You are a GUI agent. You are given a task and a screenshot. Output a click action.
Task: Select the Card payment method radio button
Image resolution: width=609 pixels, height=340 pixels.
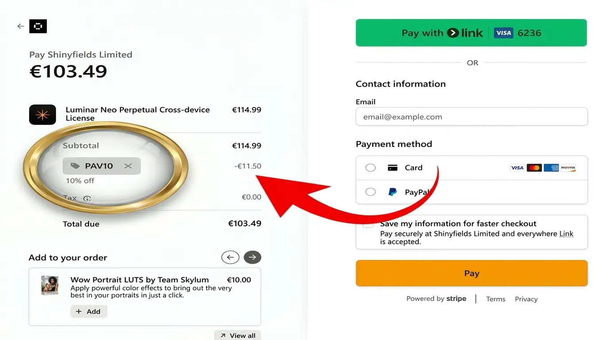370,168
